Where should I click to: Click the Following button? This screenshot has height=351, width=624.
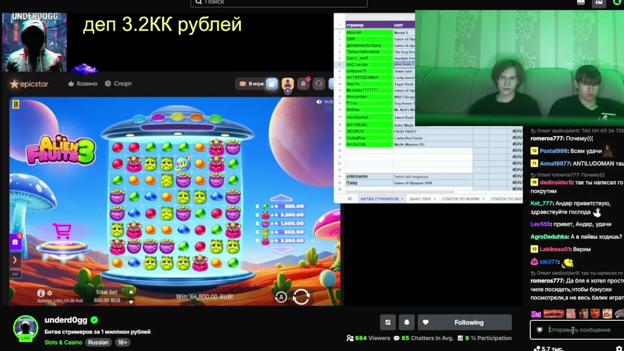coord(465,322)
